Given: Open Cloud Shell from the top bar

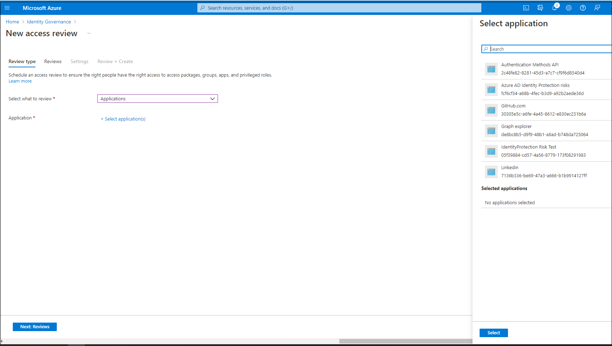Looking at the screenshot, I should pos(526,8).
